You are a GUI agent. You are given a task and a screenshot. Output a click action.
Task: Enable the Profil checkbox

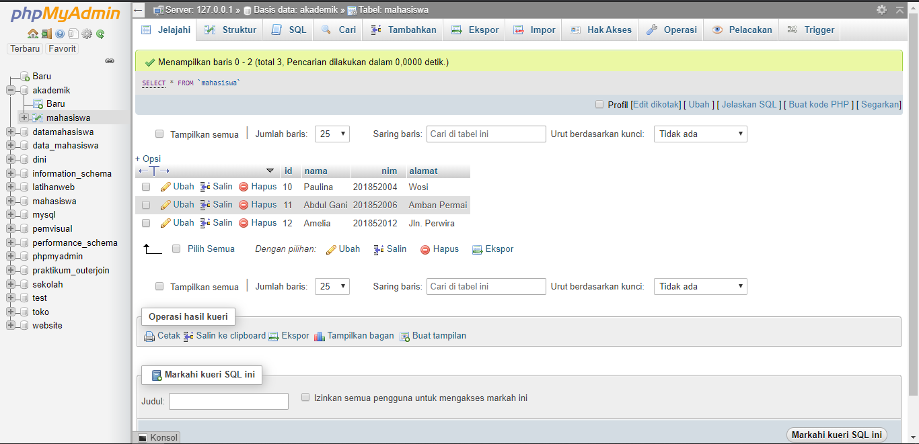pos(599,104)
